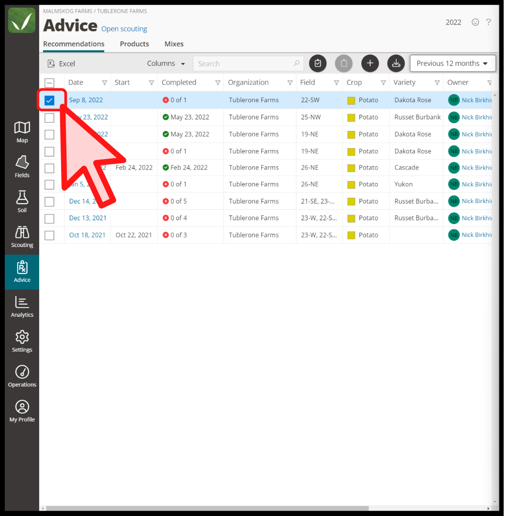Click owner Nick Birkhi in Sep 8 row

coord(476,100)
